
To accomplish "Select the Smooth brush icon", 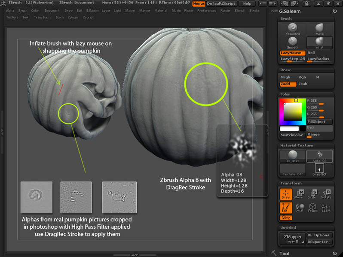I will [x=292, y=43].
